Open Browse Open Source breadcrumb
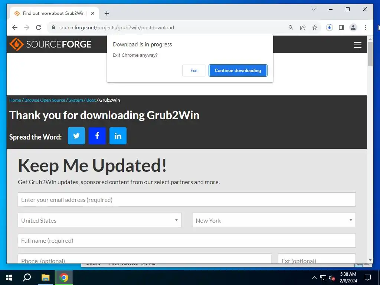Screen dimensions: 380x285 click(45, 100)
